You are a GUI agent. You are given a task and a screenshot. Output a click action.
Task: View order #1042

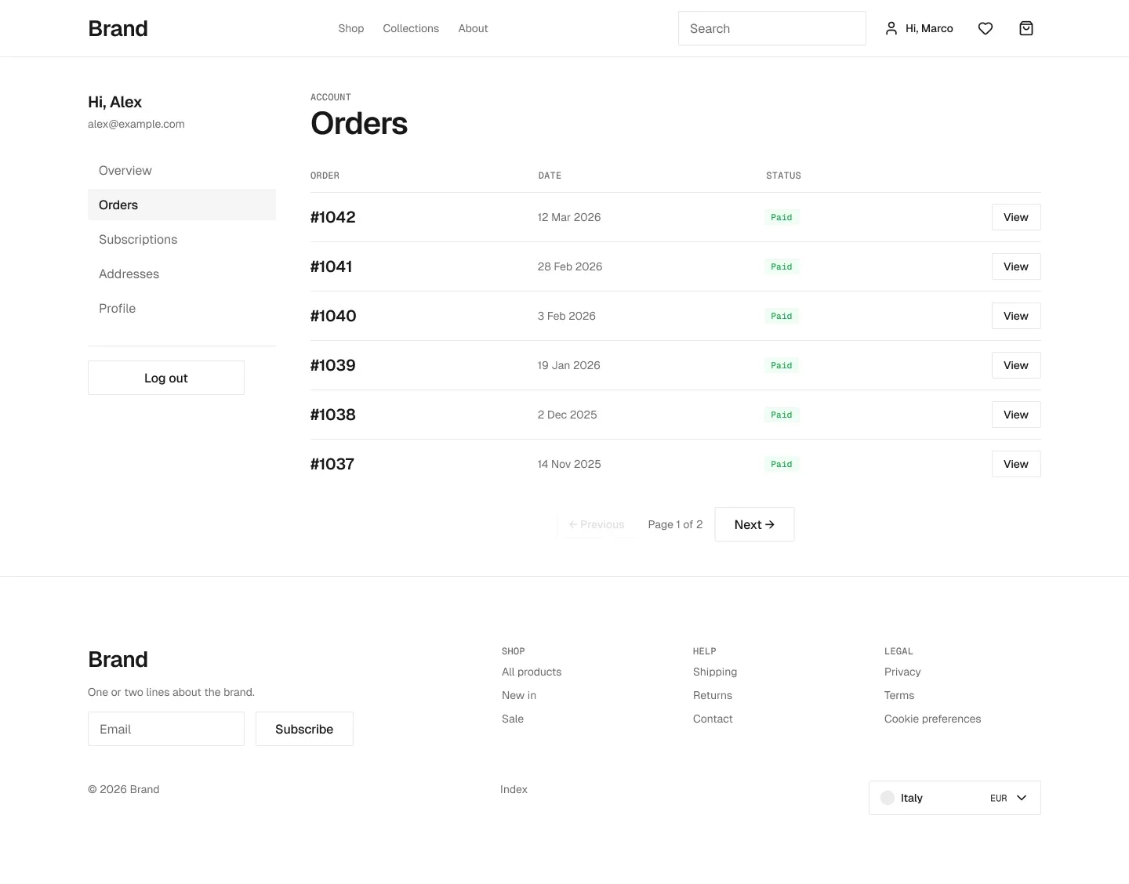pyautogui.click(x=1016, y=217)
